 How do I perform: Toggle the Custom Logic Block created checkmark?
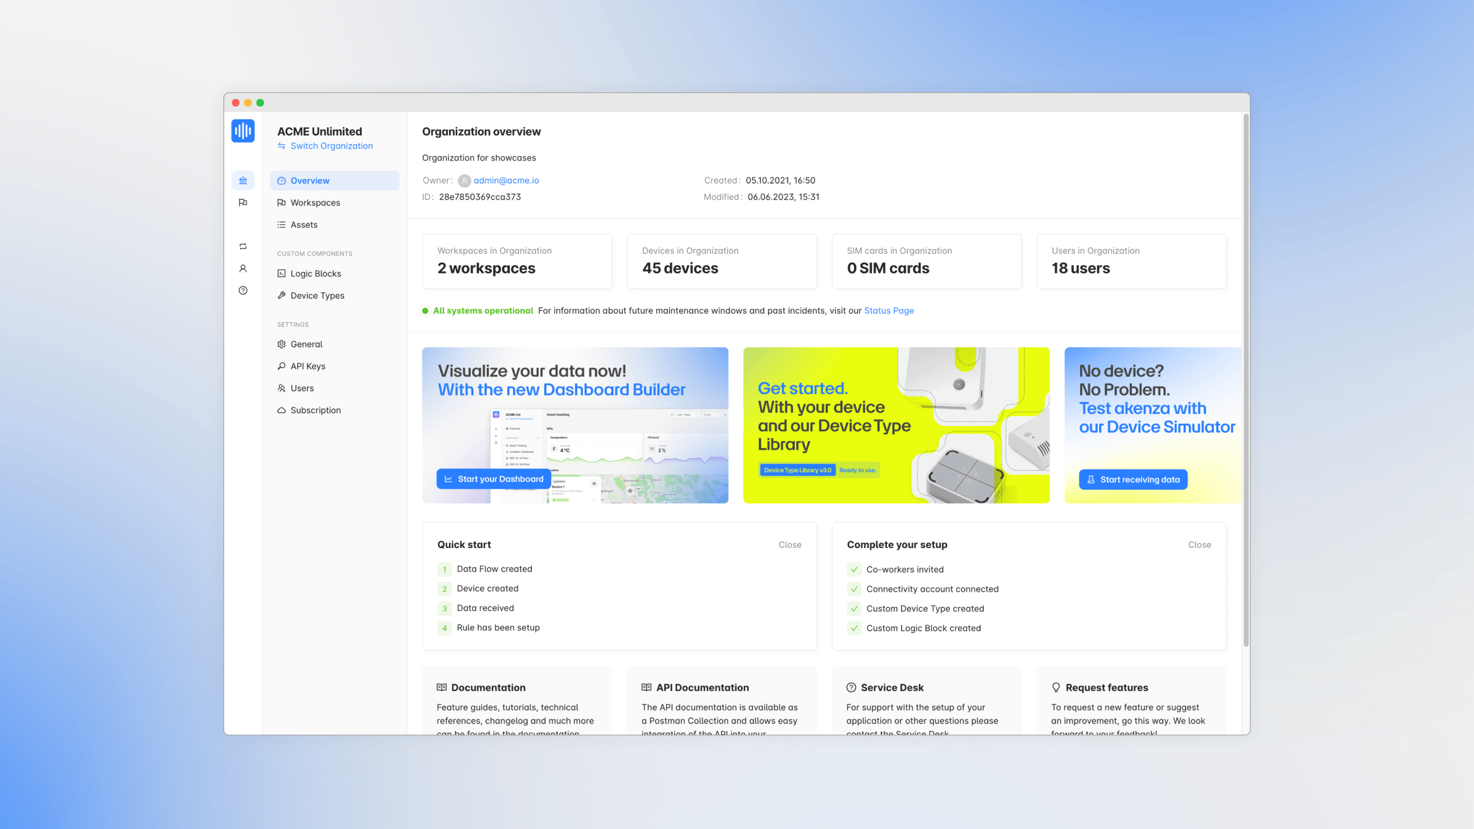tap(853, 628)
